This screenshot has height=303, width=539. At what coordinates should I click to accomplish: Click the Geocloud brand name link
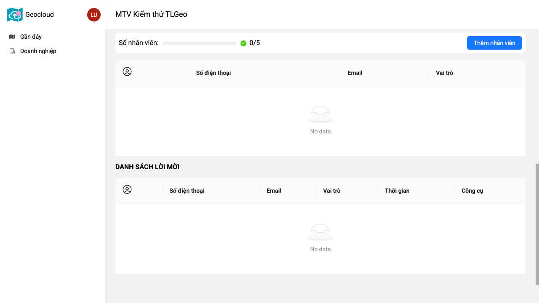tap(40, 15)
